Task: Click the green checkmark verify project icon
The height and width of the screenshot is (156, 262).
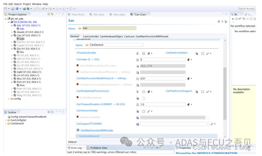Action: point(25,9)
